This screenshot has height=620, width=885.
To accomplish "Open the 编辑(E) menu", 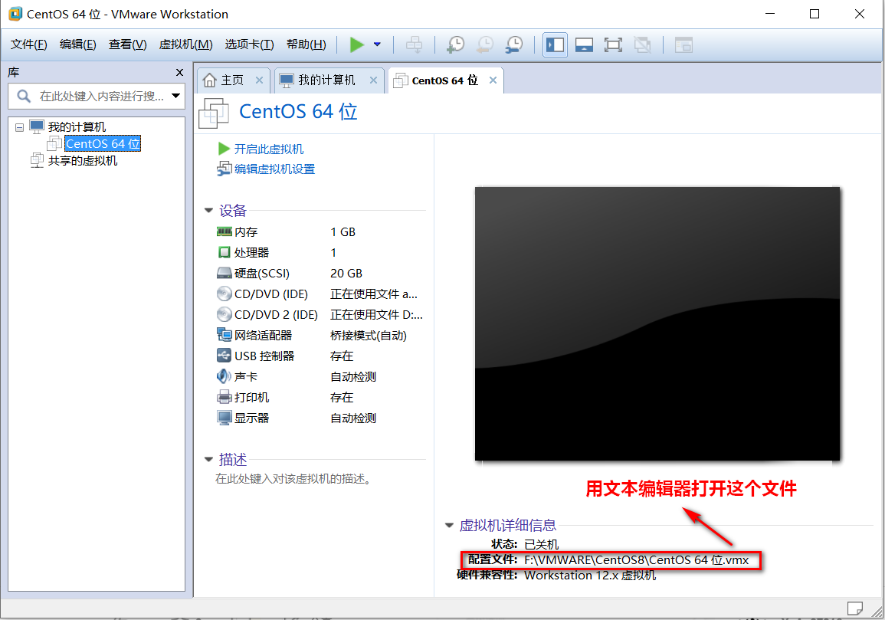I will pyautogui.click(x=78, y=44).
